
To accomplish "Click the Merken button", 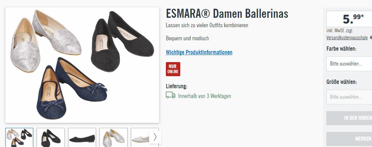I will (349, 139).
